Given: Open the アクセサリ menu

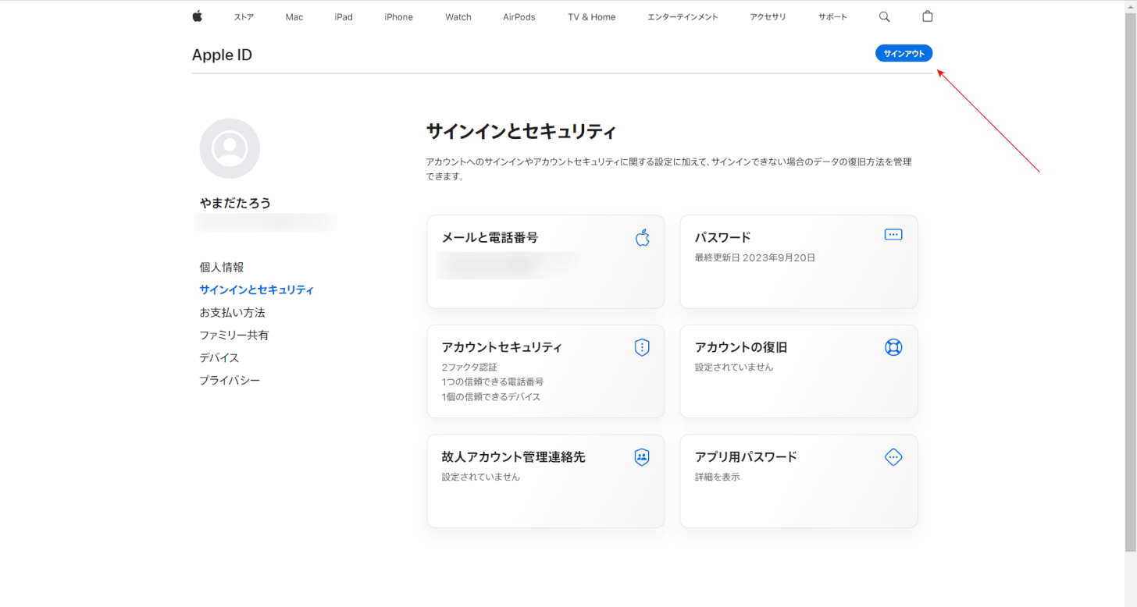Looking at the screenshot, I should coord(768,17).
